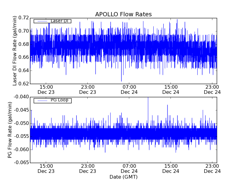Click the blue line sample in Laser DI legend
This screenshot has width=241, height=181.
pyautogui.click(x=42, y=21)
